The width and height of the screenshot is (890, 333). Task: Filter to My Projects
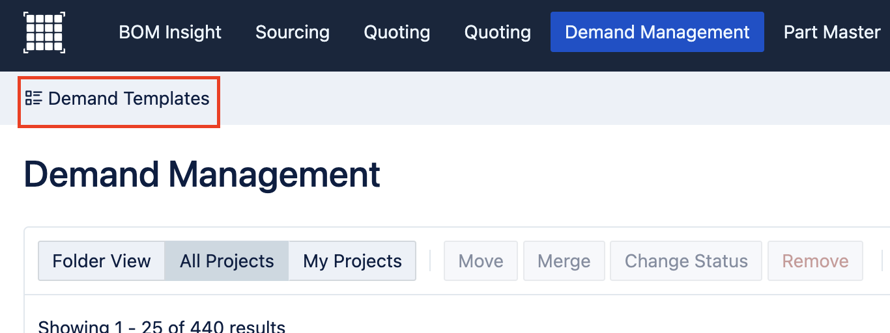[352, 261]
